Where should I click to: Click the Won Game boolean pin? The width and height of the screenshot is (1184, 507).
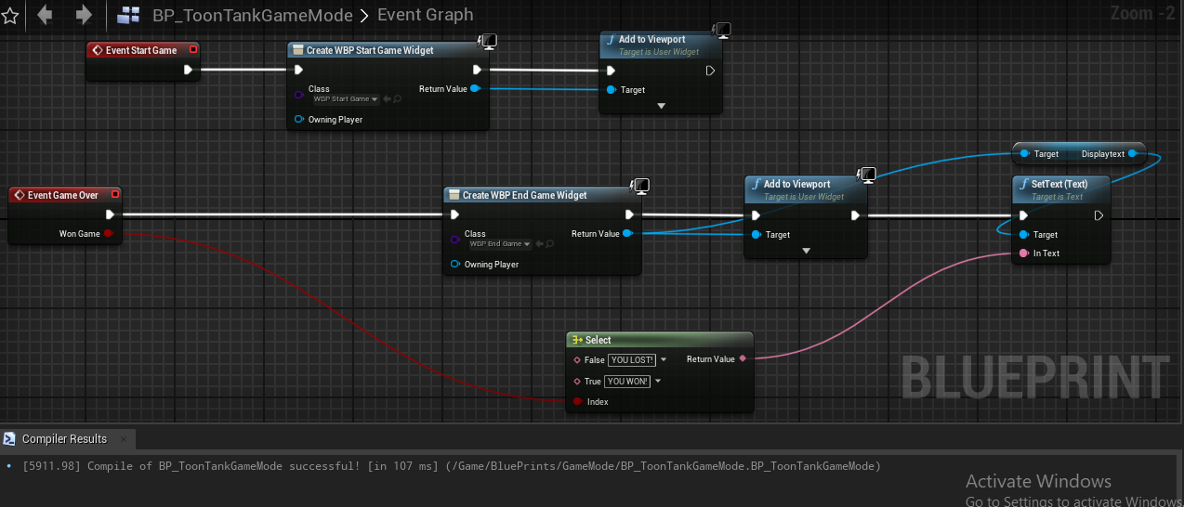pyautogui.click(x=108, y=234)
